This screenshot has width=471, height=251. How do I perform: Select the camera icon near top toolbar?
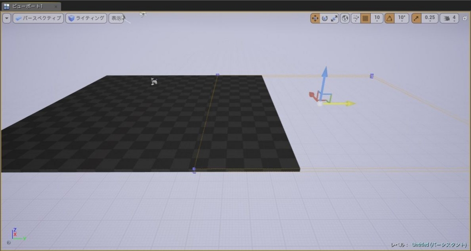pos(143,14)
